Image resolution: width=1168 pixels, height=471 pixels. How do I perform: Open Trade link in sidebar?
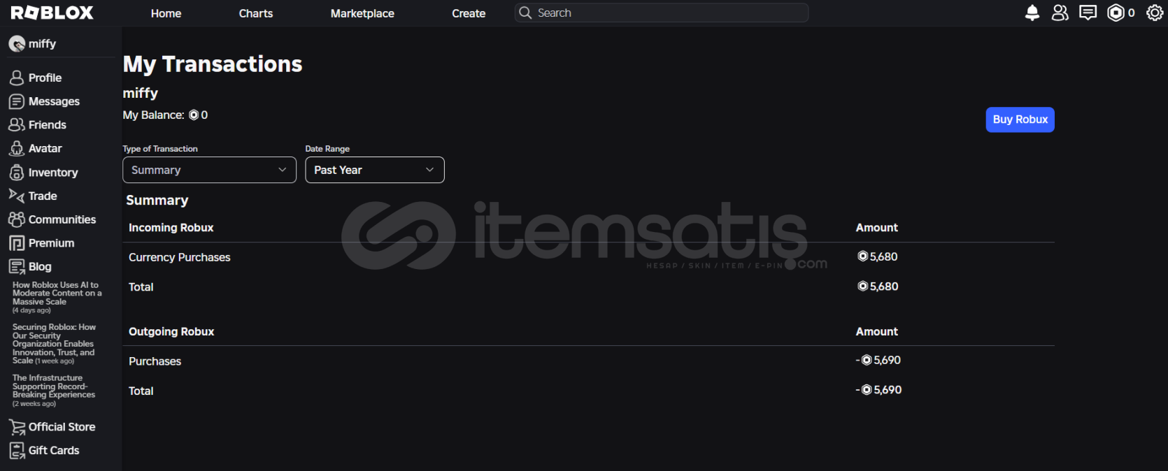click(x=43, y=196)
